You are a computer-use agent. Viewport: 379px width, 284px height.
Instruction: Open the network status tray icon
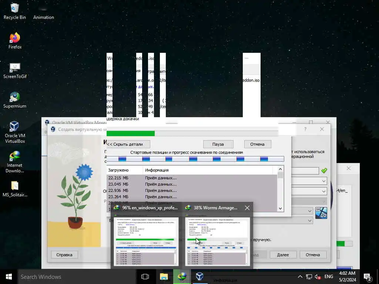(309, 277)
